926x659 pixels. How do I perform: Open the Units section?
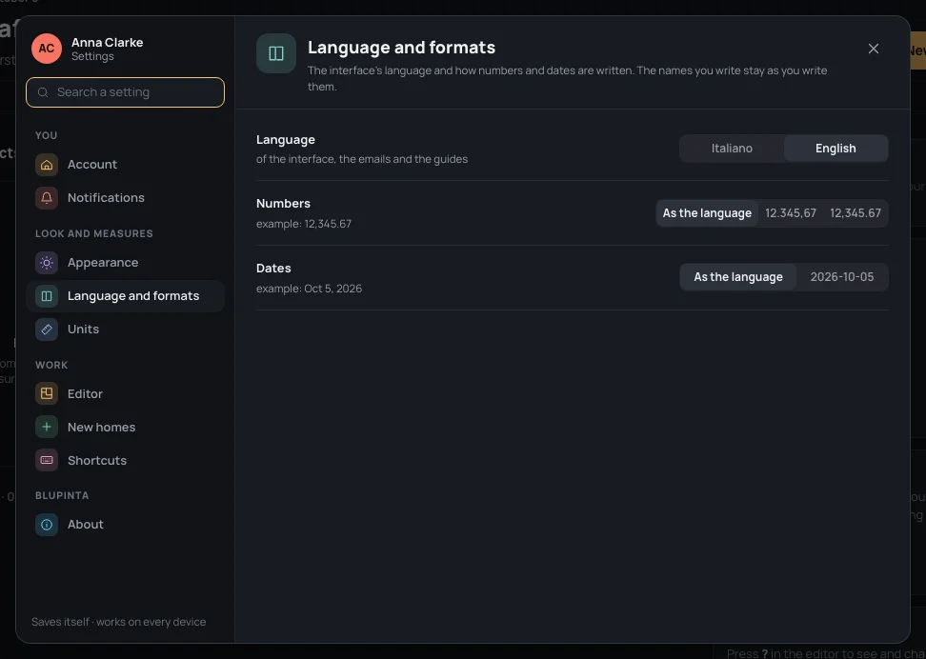click(125, 329)
